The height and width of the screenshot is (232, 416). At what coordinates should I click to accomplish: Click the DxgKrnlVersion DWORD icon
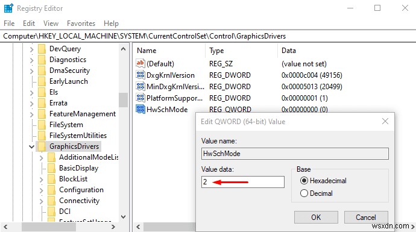(x=140, y=75)
